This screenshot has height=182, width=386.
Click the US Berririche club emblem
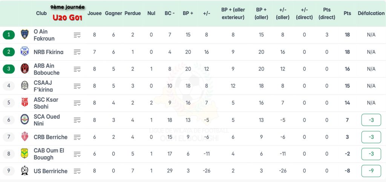[25, 171]
